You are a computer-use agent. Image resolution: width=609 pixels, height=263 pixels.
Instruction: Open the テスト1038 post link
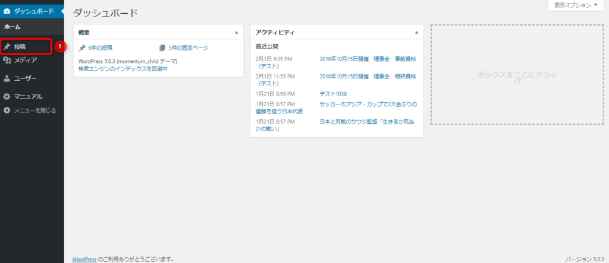tap(332, 94)
